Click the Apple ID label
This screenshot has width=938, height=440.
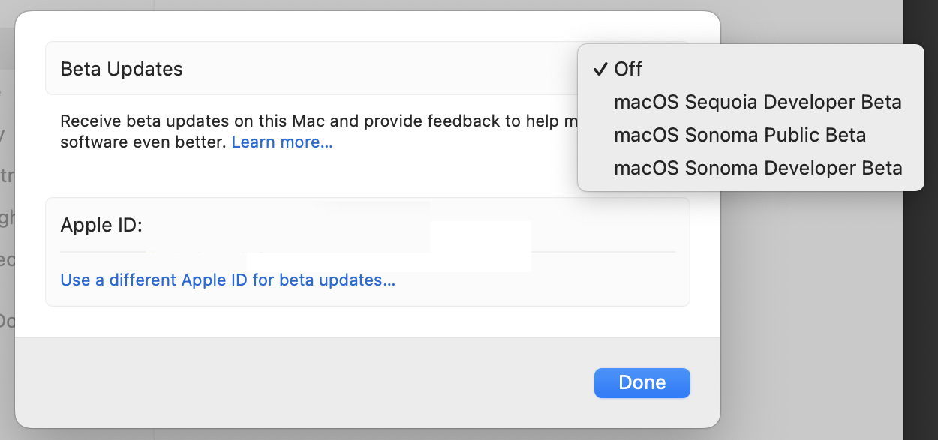point(101,224)
